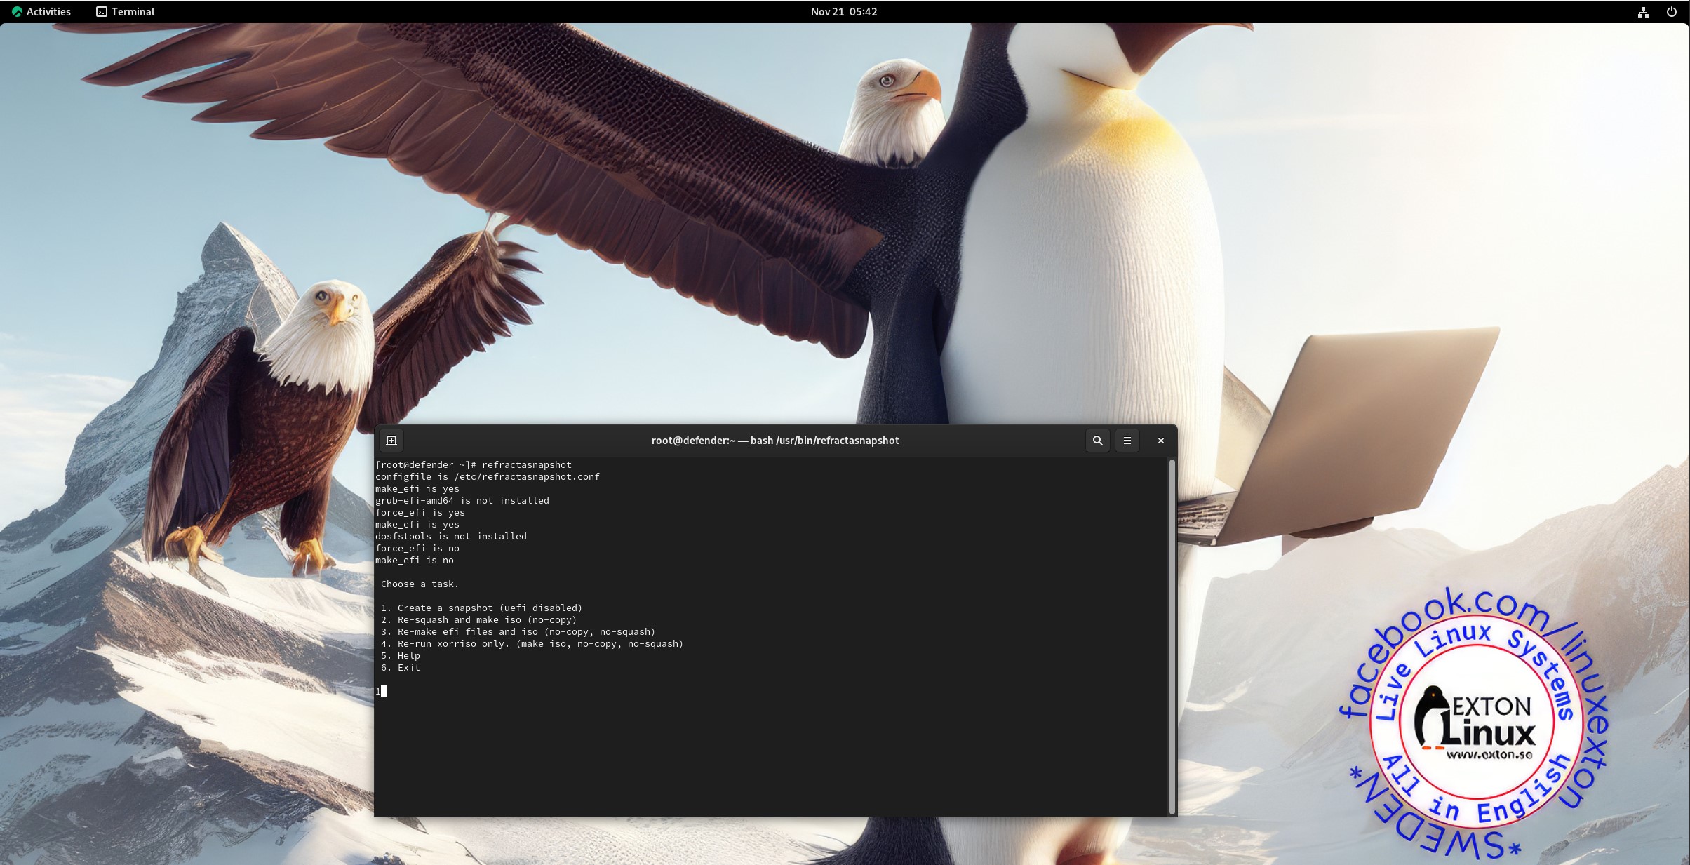Click the terminal search icon
Image resolution: width=1690 pixels, height=865 pixels.
[x=1098, y=441]
